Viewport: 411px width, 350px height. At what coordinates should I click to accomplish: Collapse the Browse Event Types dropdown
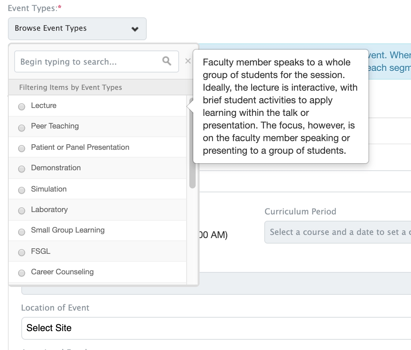point(77,29)
